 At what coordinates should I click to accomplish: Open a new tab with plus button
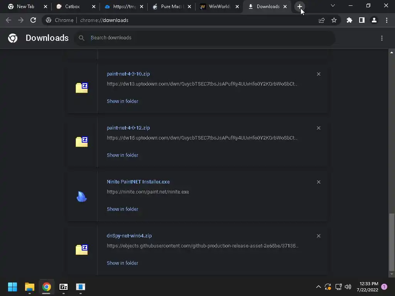point(299,7)
